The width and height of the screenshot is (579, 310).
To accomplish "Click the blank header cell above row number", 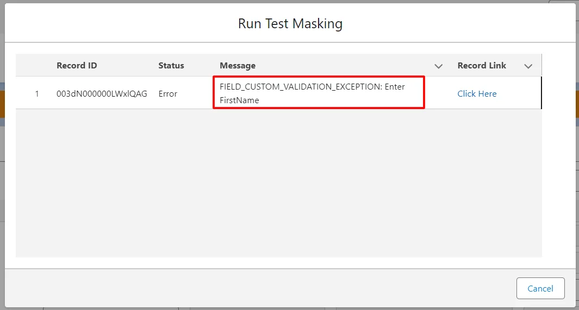I will 34,66.
